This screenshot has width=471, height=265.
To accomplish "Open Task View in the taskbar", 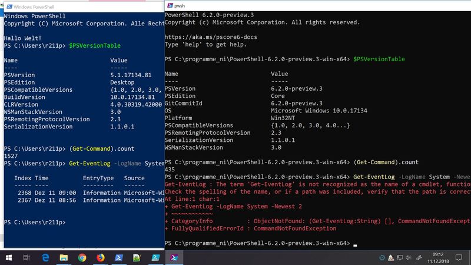I will [x=26, y=257].
